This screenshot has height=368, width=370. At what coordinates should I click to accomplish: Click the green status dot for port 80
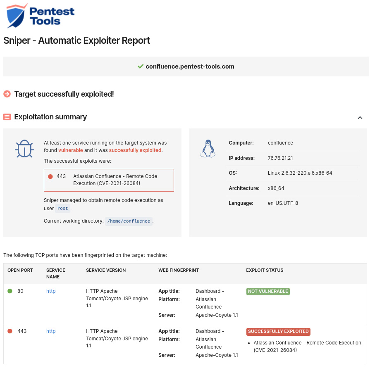(x=10, y=291)
